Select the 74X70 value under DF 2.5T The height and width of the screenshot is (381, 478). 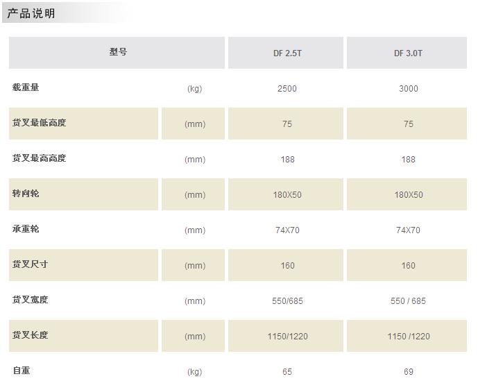[x=287, y=230]
